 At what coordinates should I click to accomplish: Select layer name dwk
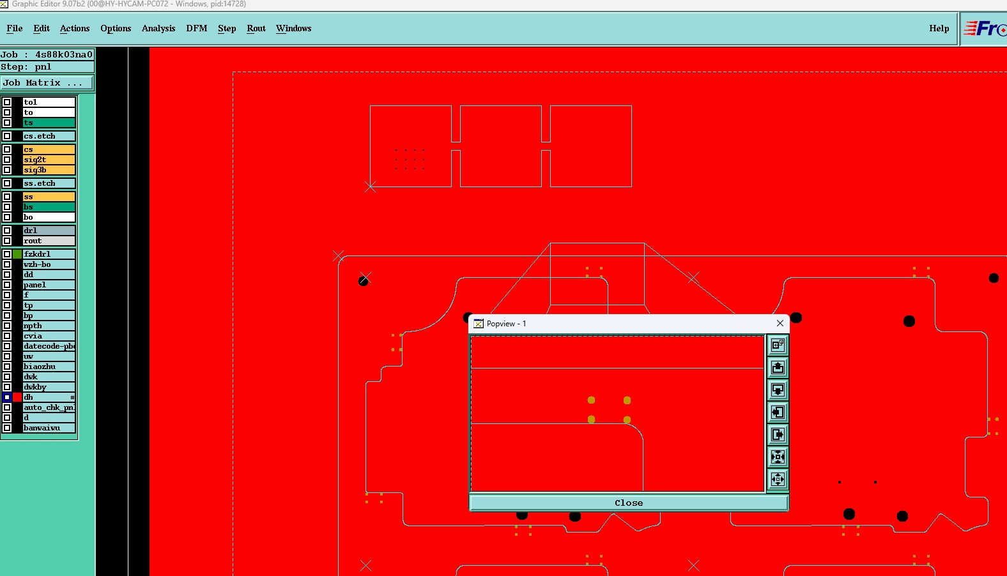(49, 377)
